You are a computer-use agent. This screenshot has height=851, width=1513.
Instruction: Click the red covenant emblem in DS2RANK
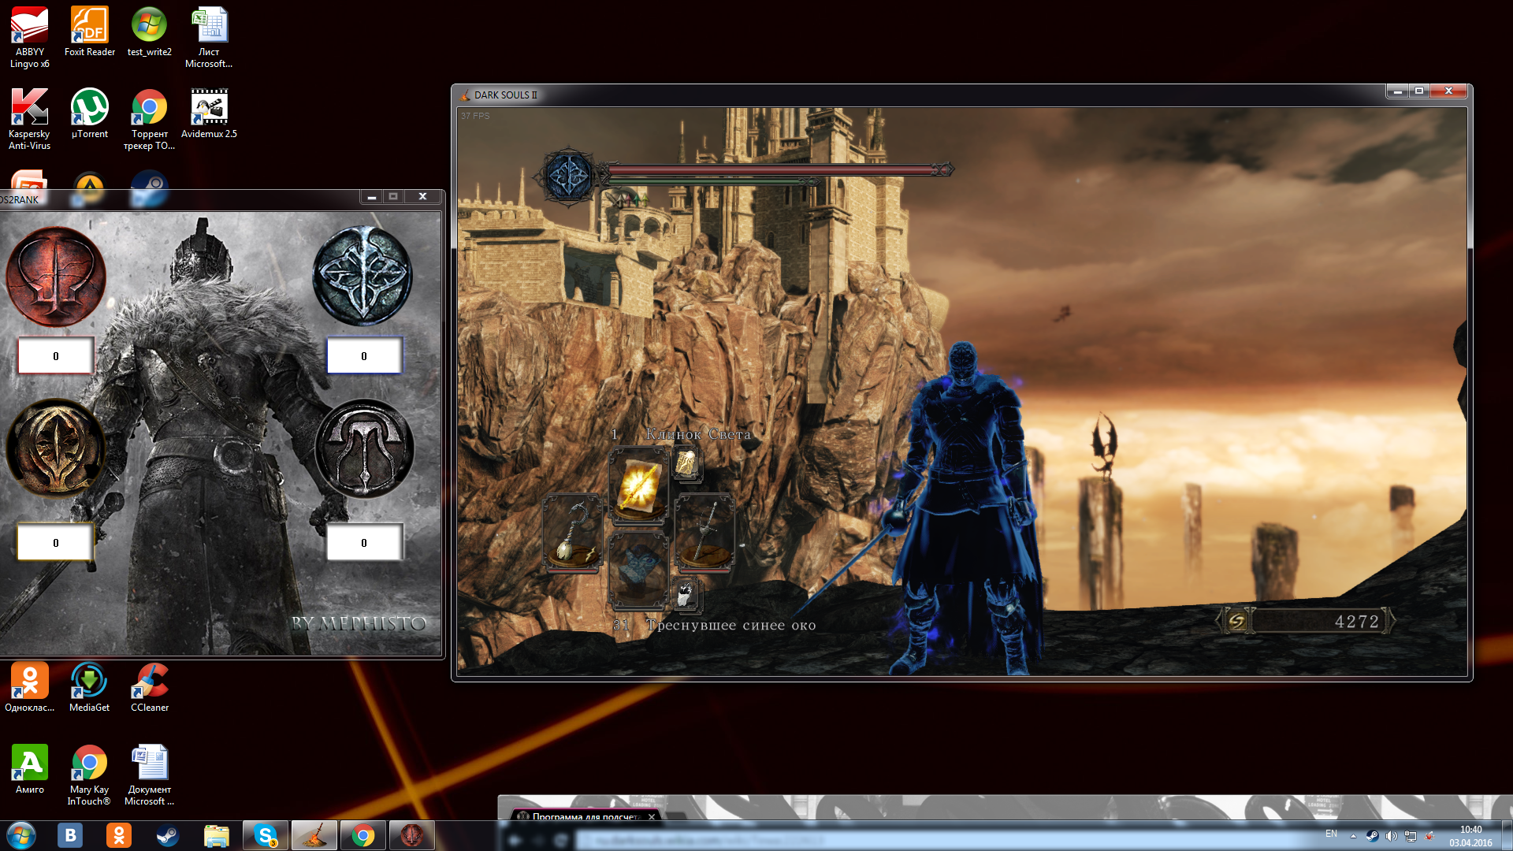pos(56,277)
